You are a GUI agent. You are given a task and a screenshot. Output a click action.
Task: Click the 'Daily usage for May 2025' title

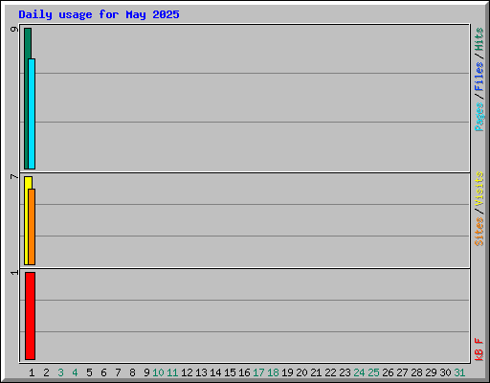99,14
